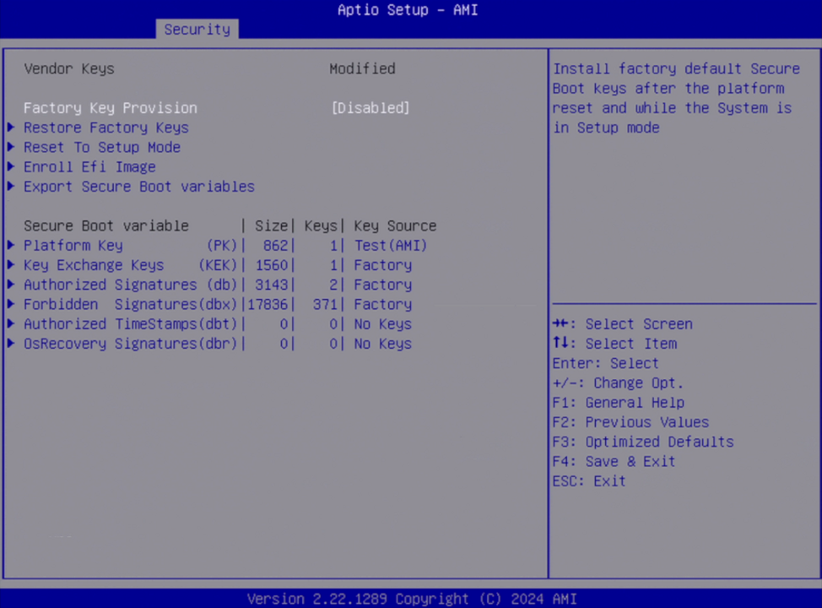822x608 pixels.
Task: Click the Forbidden Signatures key count 371
Action: point(327,304)
